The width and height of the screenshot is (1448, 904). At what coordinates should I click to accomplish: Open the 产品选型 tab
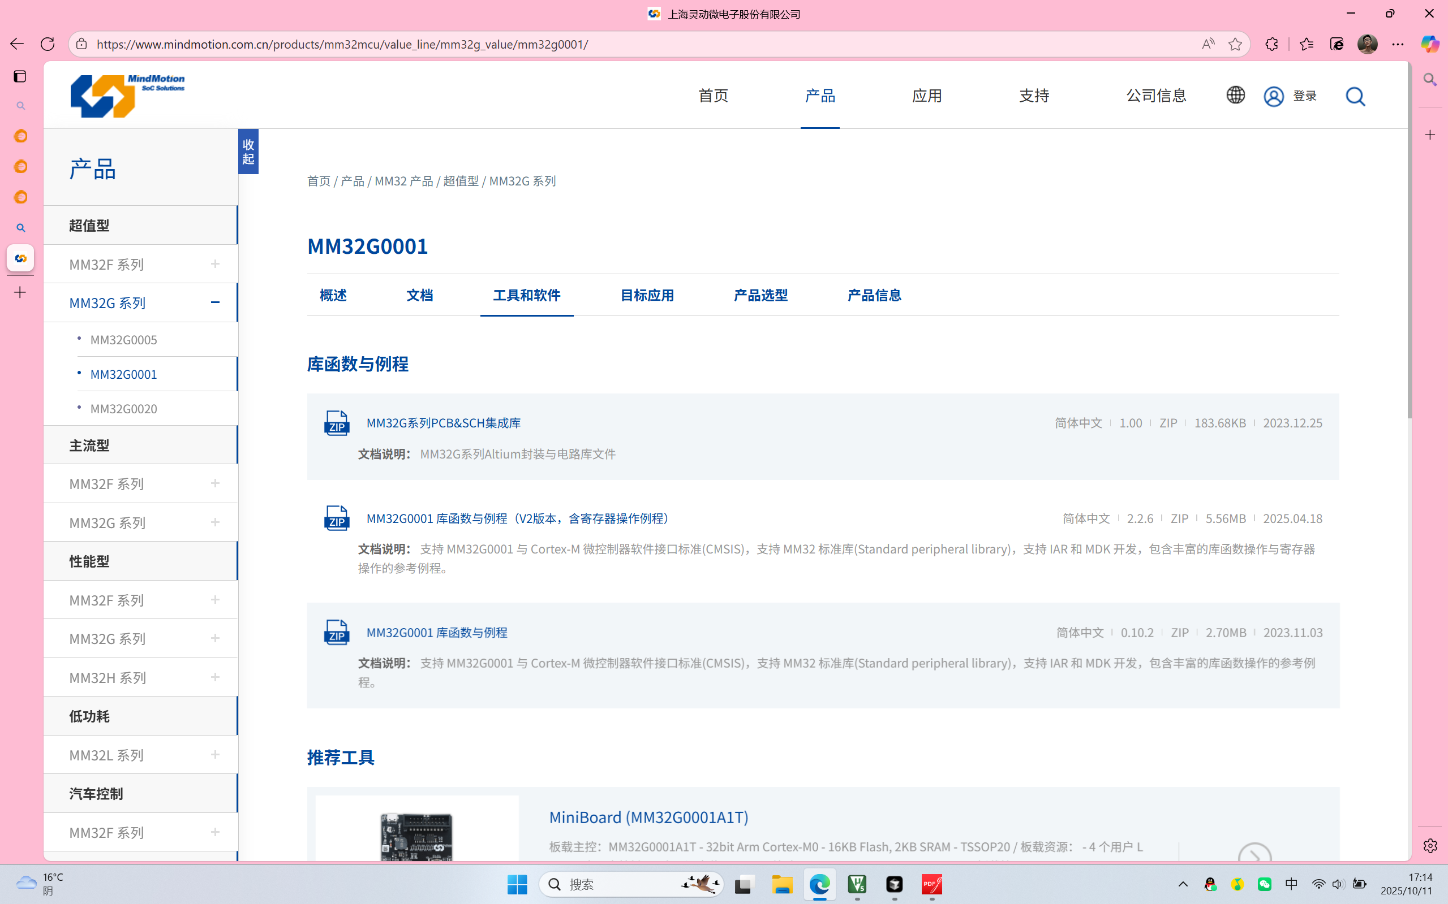click(x=760, y=295)
